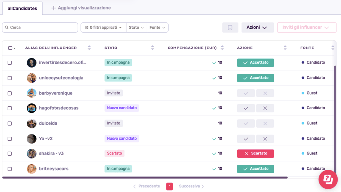Click the horizontal table scrollbar

145,178
